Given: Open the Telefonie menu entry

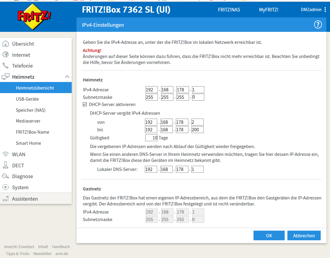Looking at the screenshot, I should [x=22, y=66].
